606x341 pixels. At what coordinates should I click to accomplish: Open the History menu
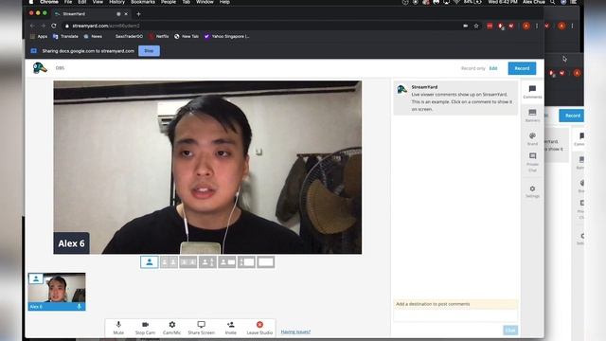116,2
